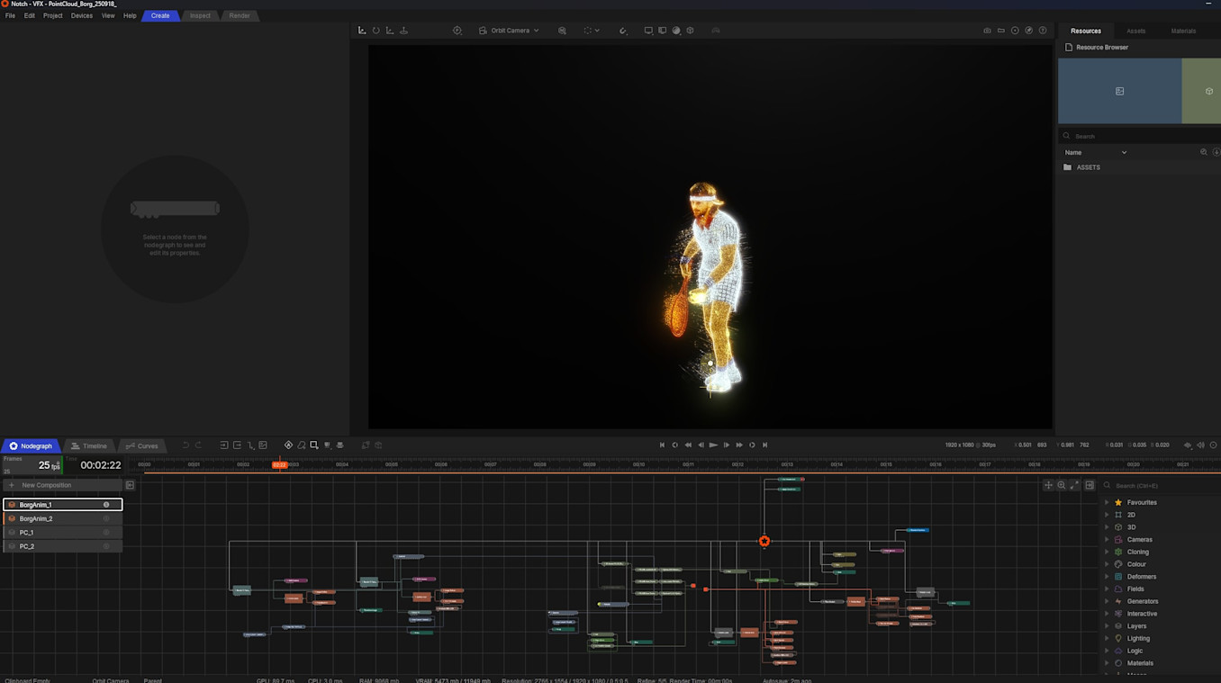Open the Name sort dropdown in resources
The width and height of the screenshot is (1221, 683).
[x=1096, y=153]
